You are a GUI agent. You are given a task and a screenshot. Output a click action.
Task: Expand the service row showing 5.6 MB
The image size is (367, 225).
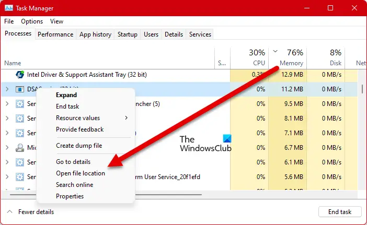click(x=7, y=177)
